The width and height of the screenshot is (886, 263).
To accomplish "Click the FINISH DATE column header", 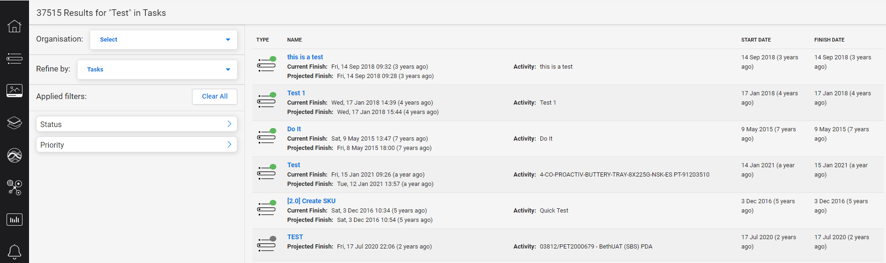I will [x=829, y=40].
